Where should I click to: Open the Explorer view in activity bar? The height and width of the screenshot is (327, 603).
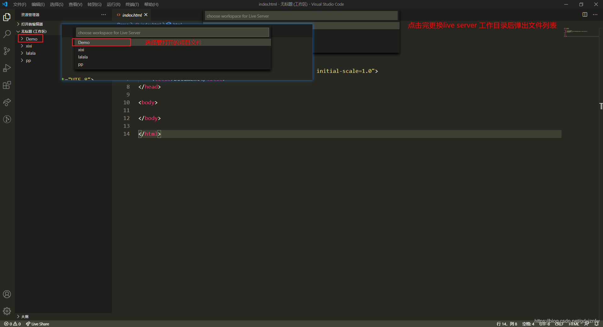(7, 17)
